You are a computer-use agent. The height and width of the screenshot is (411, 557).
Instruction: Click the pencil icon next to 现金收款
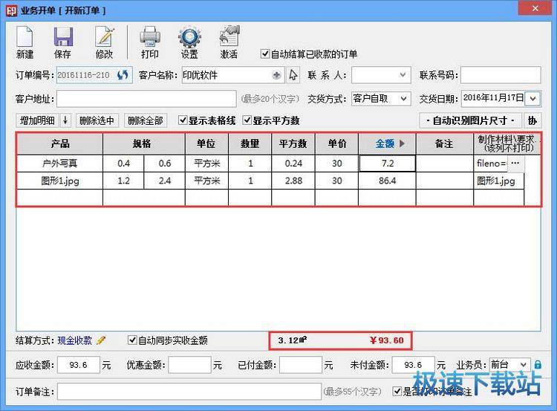click(x=101, y=340)
